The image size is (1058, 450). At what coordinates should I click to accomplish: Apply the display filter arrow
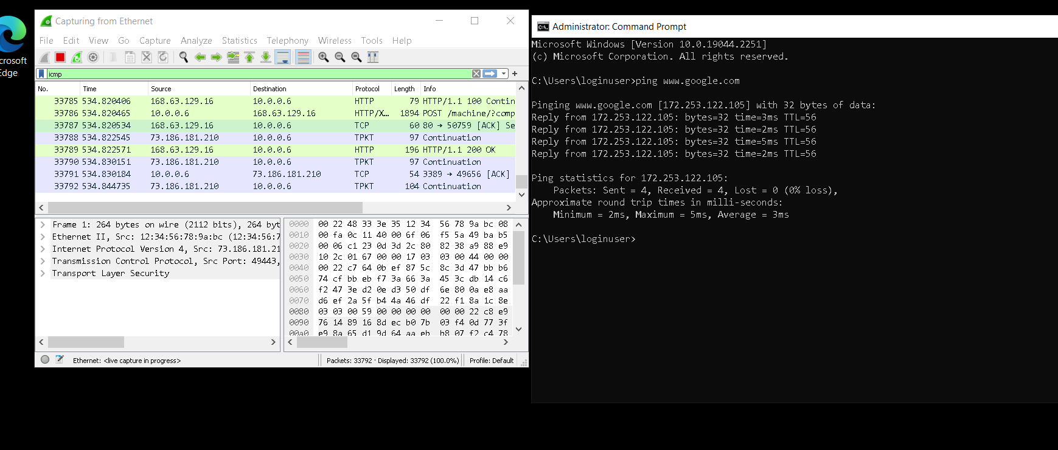pyautogui.click(x=490, y=74)
